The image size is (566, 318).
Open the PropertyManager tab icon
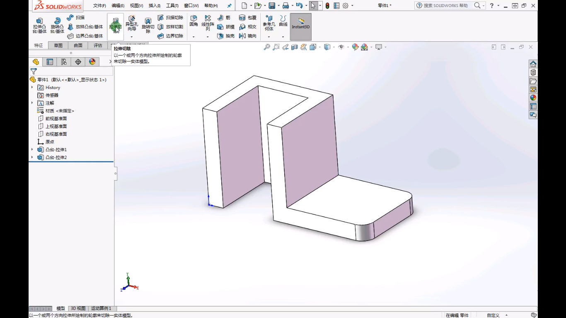coord(50,62)
